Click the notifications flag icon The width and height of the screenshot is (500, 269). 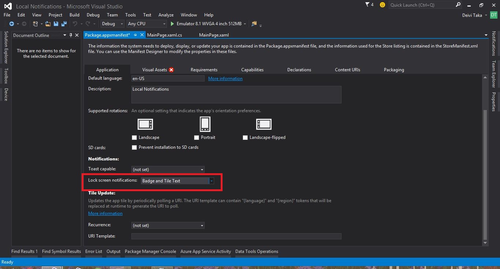[x=367, y=5]
